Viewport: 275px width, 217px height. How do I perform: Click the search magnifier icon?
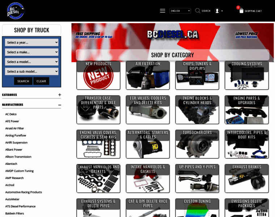198,11
